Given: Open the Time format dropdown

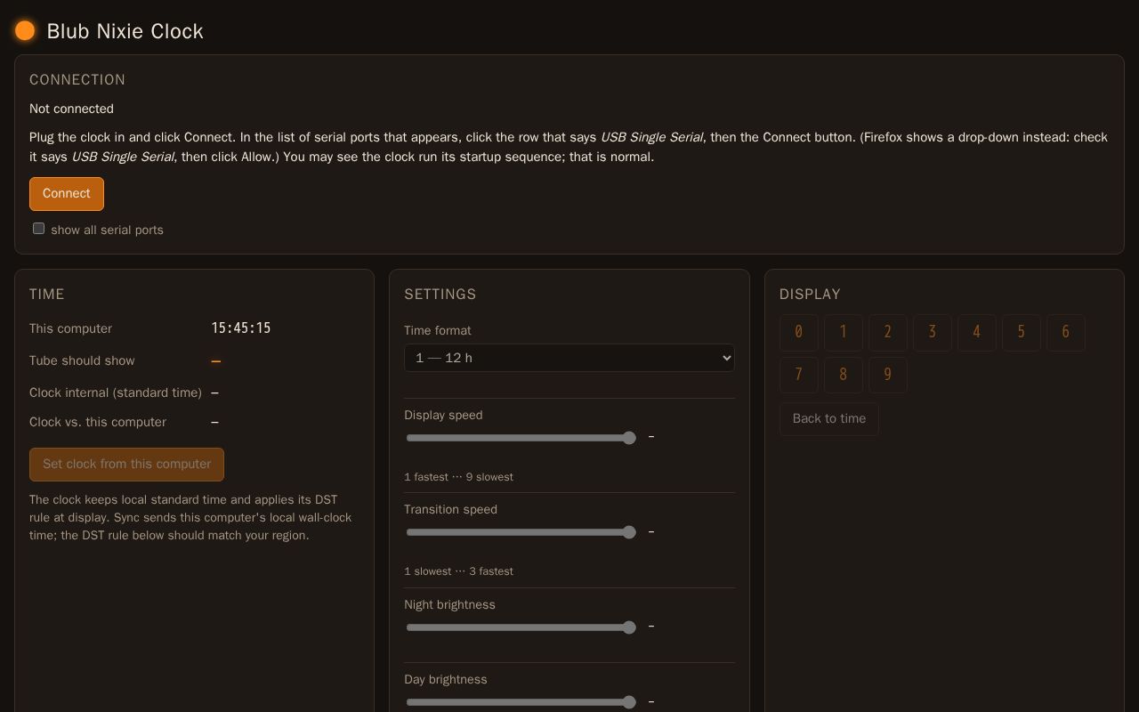Looking at the screenshot, I should pos(569,358).
